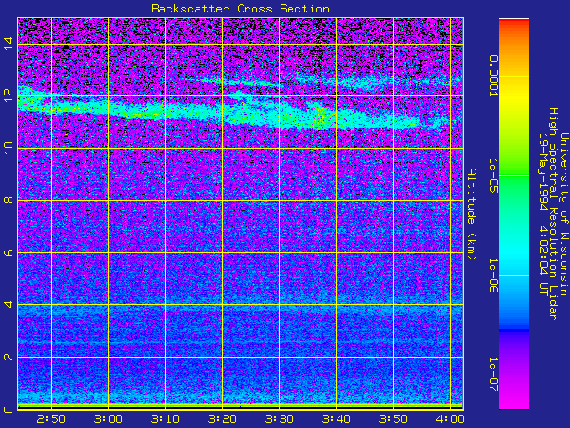Click the 2:50 time axis label
The image size is (570, 428).
(51, 419)
